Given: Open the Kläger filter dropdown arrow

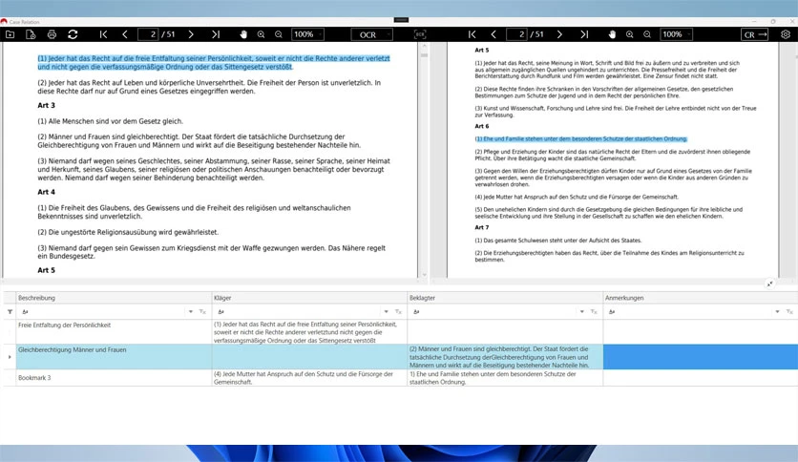Looking at the screenshot, I should pyautogui.click(x=387, y=312).
